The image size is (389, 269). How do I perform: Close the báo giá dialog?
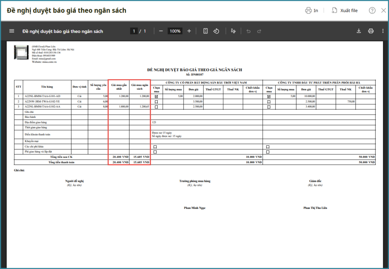point(383,11)
